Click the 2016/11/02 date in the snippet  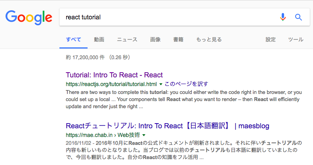[x=78, y=143]
